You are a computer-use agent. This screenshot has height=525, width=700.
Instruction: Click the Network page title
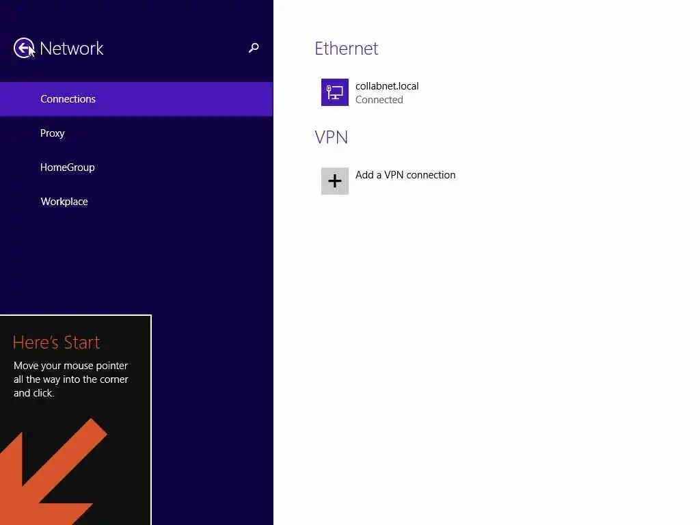click(x=71, y=49)
